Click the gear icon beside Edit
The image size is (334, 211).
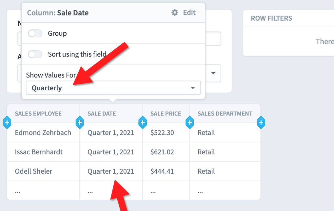[x=175, y=12]
